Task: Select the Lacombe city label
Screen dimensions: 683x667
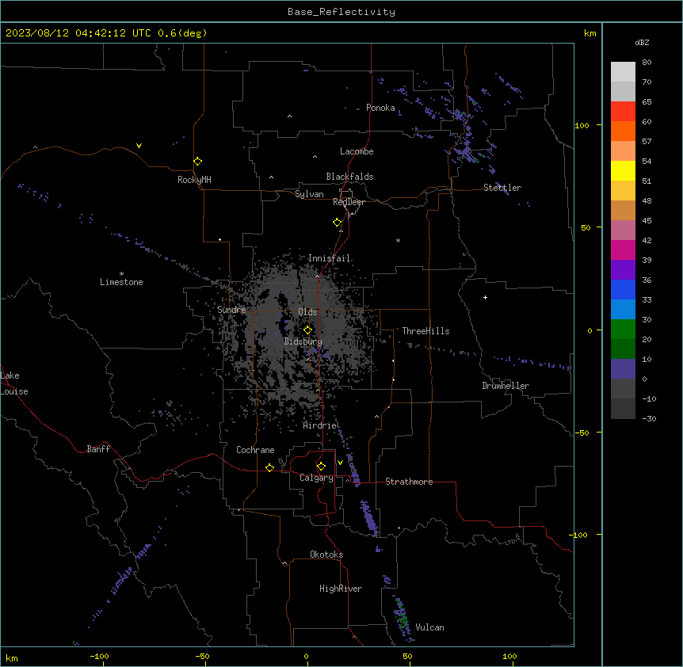Action: point(357,151)
